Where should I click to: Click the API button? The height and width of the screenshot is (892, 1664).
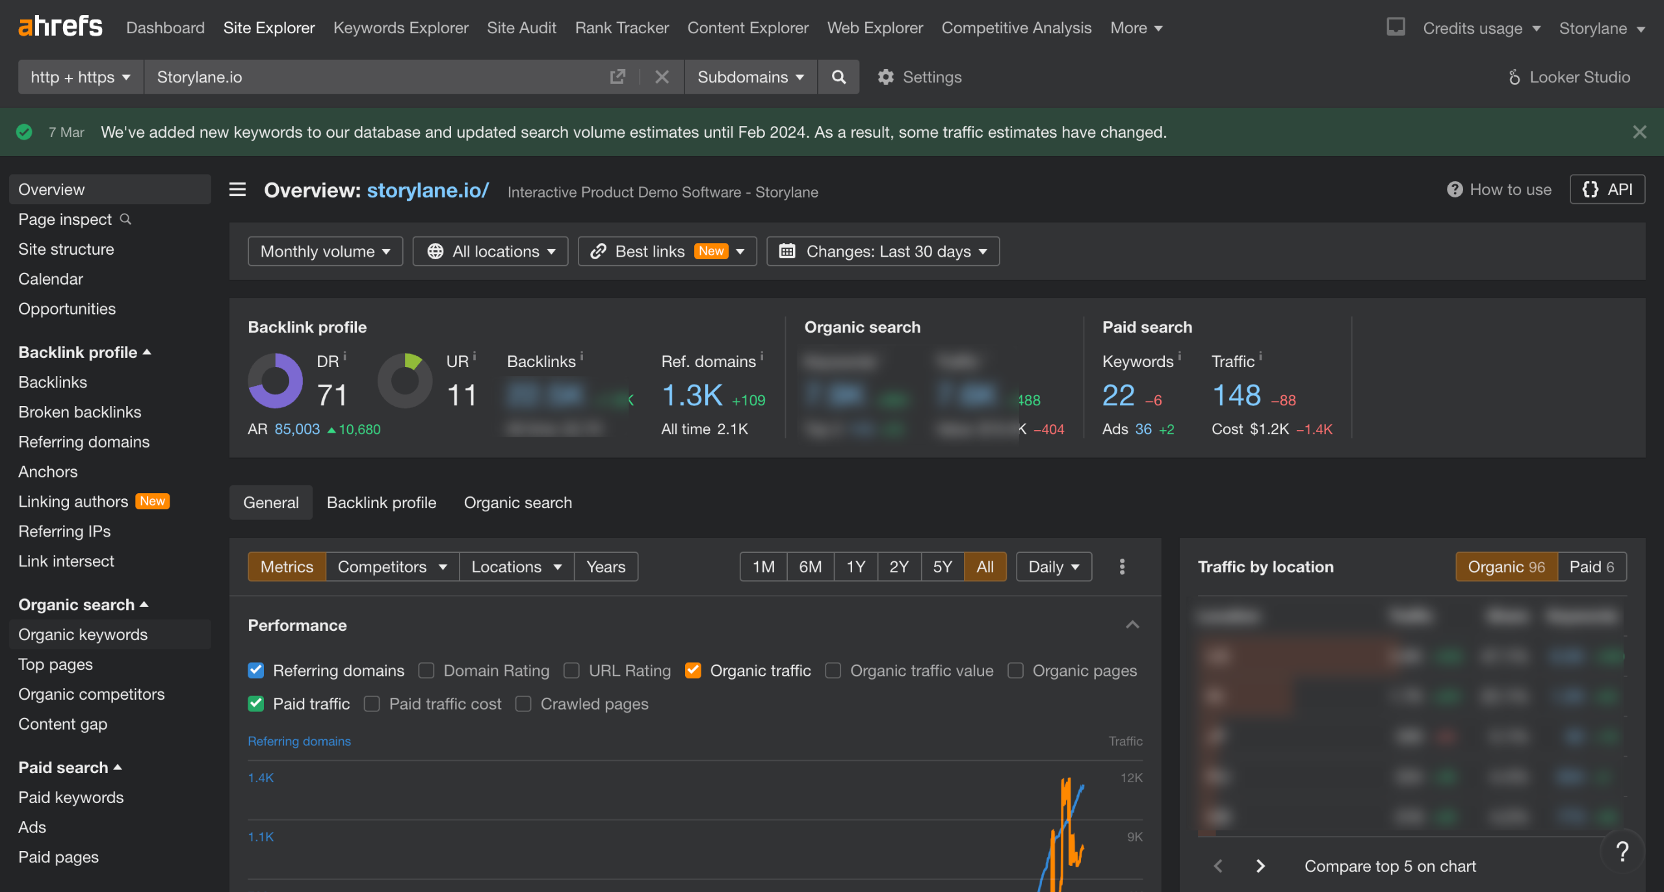1607,190
